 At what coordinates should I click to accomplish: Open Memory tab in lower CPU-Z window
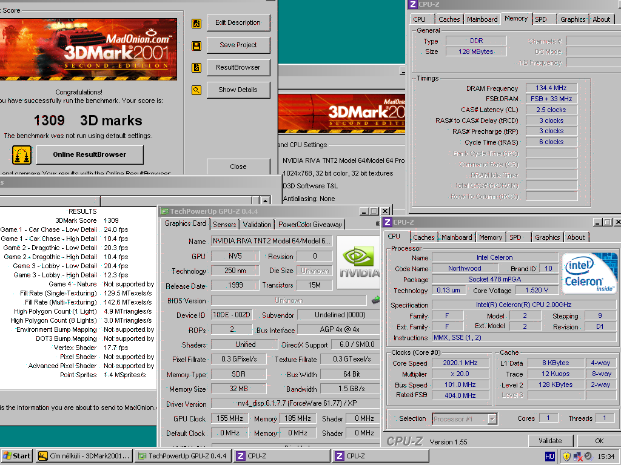(490, 237)
